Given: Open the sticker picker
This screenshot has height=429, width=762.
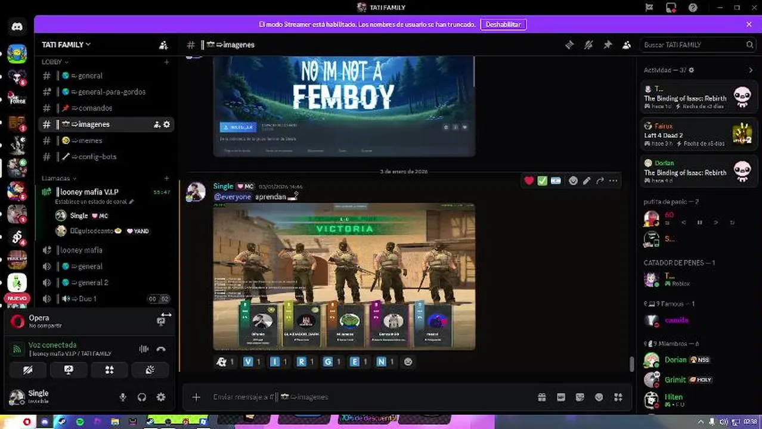Looking at the screenshot, I should (x=580, y=397).
